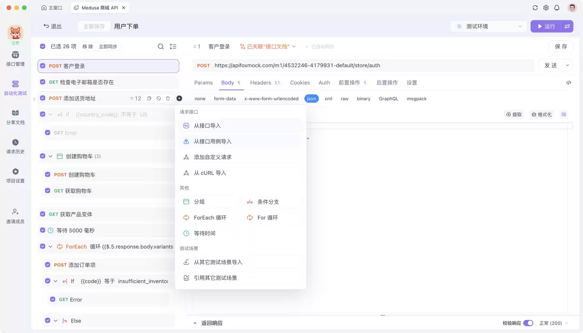Open 分享文档 in the left sidebar
The image size is (583, 333).
[x=15, y=117]
